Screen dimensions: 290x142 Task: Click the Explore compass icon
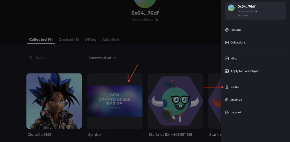coord(227,30)
